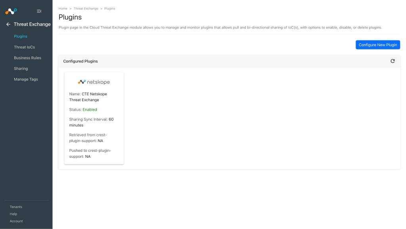Screen dimensions: 406x229
Task: Click the Enabled status text
Action: [x=90, y=110]
